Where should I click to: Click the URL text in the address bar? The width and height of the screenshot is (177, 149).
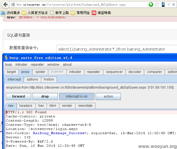[x=71, y=5]
